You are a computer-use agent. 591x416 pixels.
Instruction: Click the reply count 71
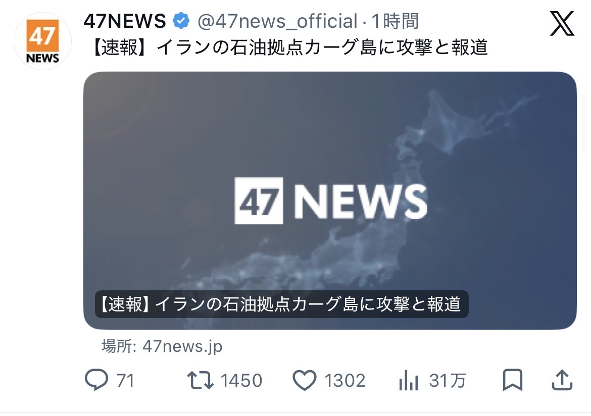[x=125, y=380]
